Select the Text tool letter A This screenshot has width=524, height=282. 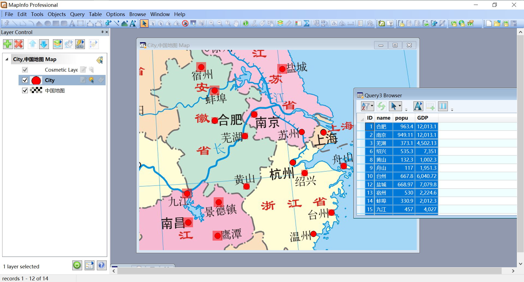coord(72,23)
